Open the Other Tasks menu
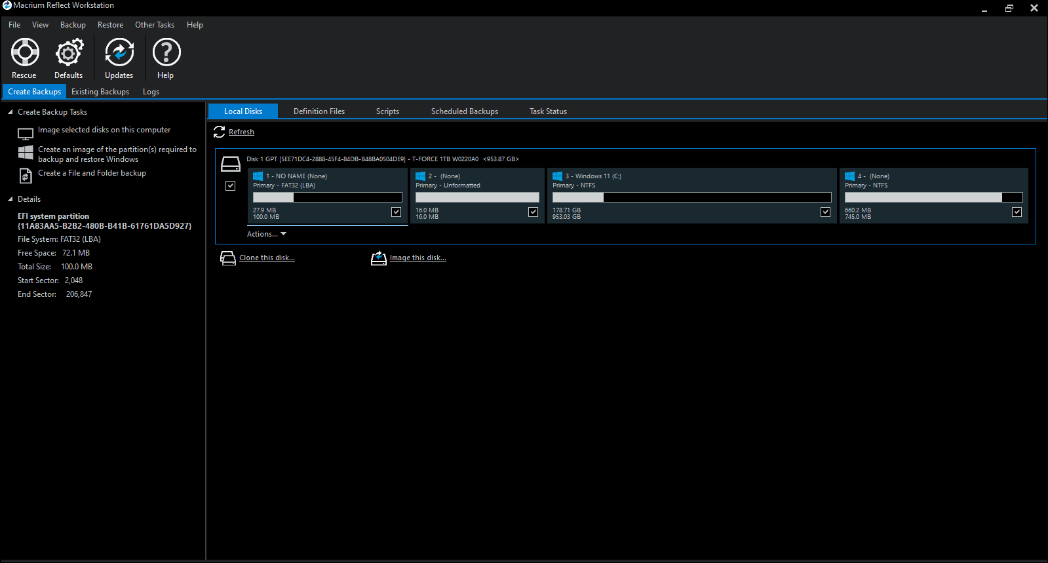This screenshot has height=563, width=1048. pos(155,25)
